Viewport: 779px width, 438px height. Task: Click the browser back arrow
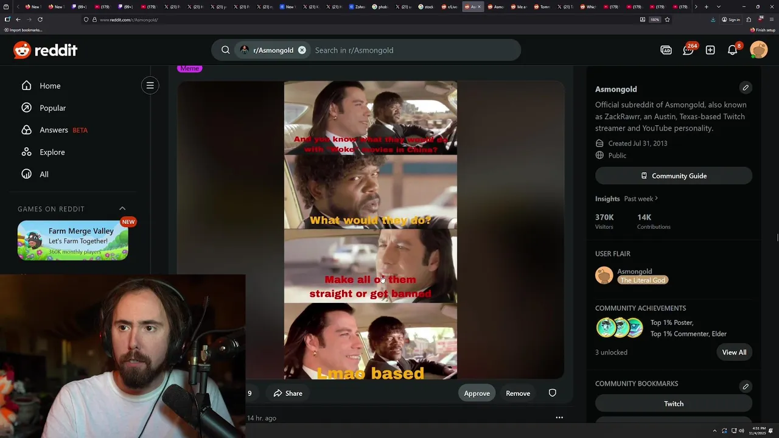pos(18,19)
